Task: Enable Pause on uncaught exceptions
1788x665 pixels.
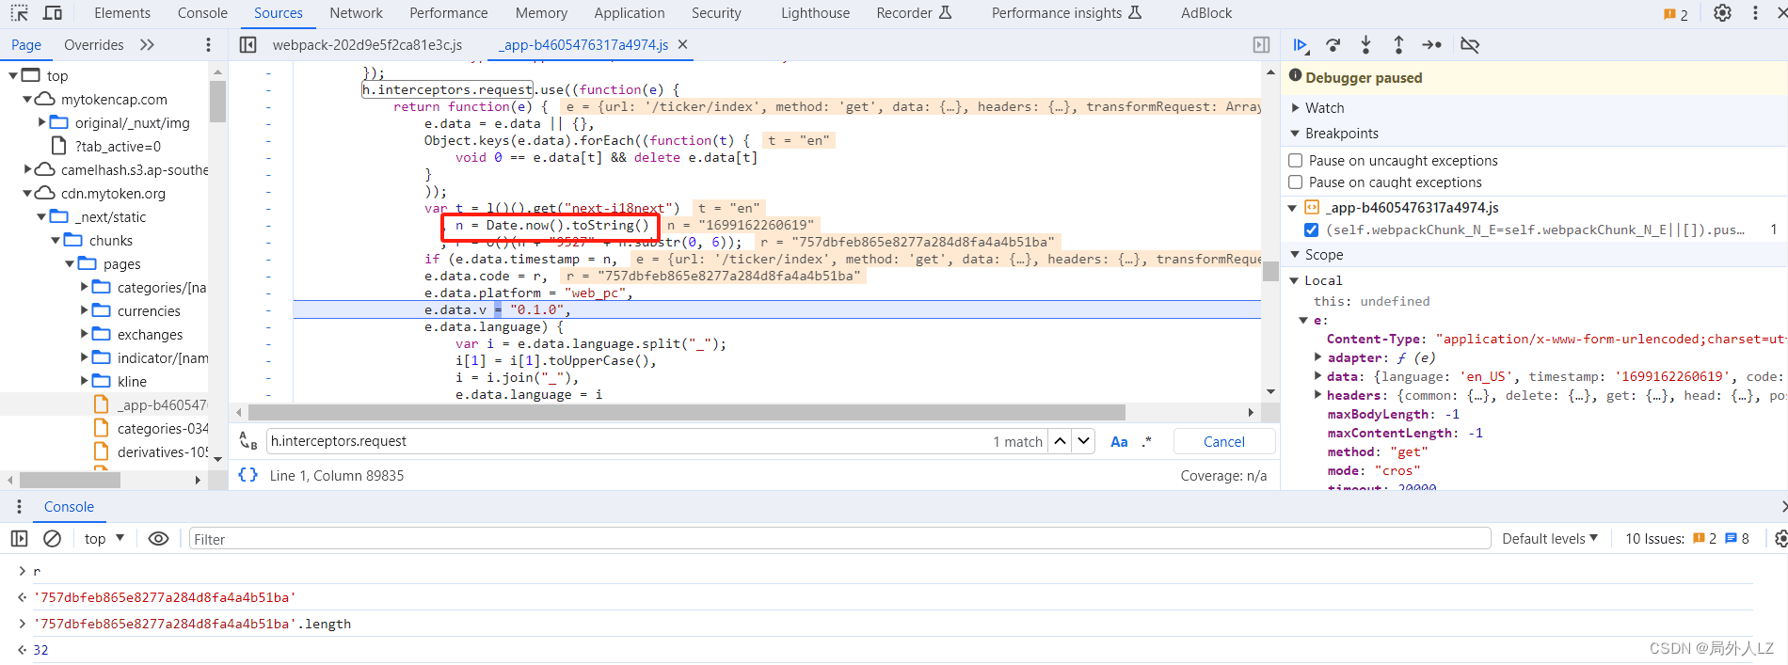Action: click(x=1296, y=161)
